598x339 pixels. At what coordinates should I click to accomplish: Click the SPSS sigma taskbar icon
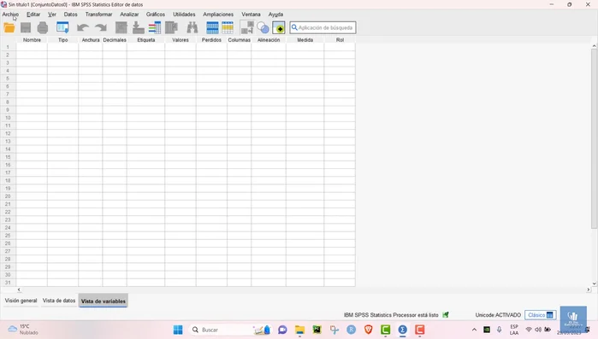(x=402, y=330)
